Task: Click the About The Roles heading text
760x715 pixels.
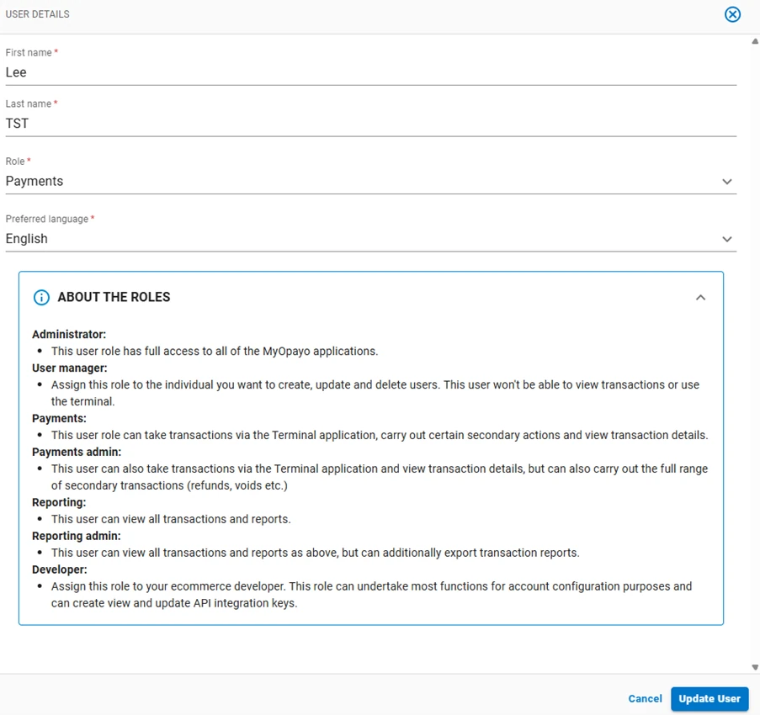Action: pyautogui.click(x=114, y=297)
